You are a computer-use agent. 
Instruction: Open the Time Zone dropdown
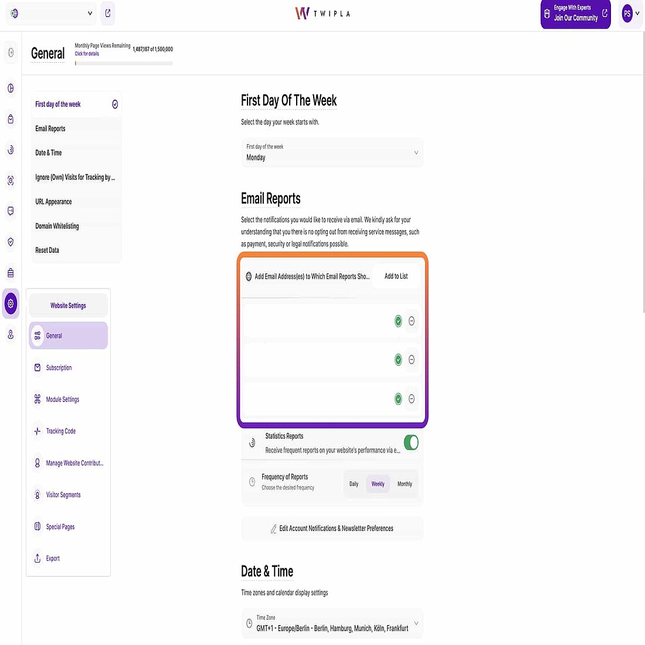pos(332,623)
